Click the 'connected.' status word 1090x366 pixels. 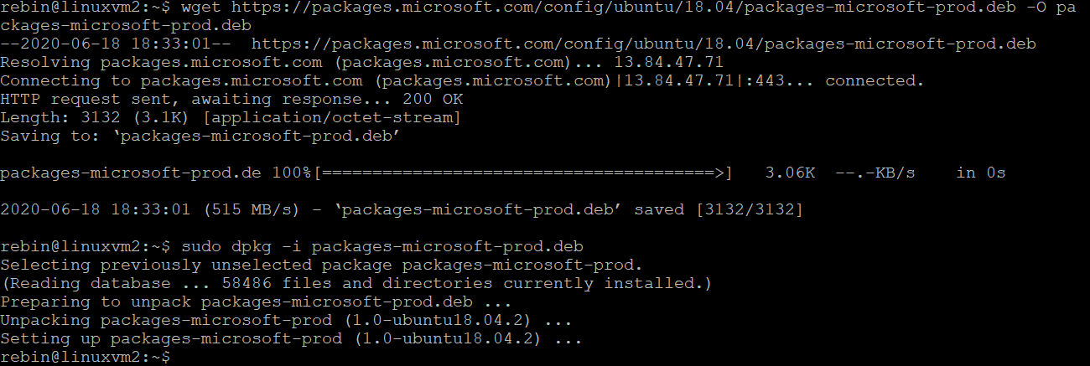coord(875,81)
